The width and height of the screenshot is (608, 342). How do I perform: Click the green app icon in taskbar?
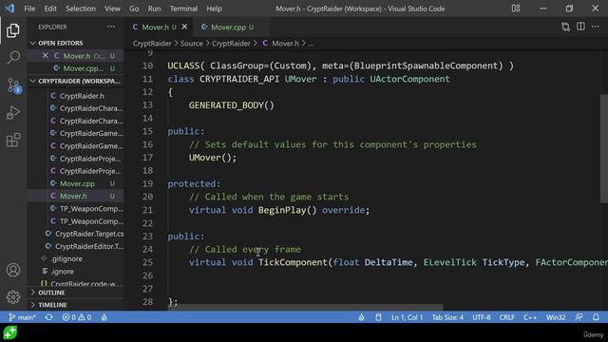tap(10, 332)
